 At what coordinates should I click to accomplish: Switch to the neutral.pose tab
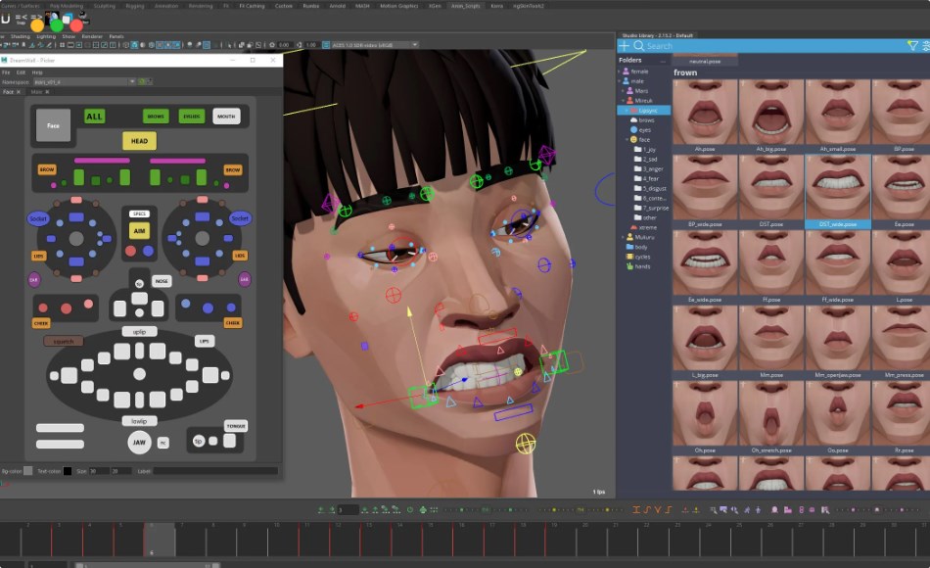(704, 60)
